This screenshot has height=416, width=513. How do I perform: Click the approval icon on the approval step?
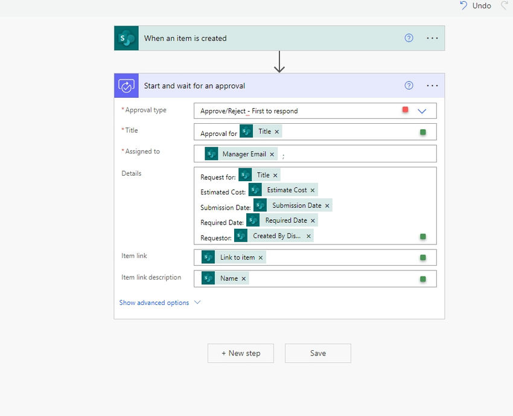click(x=126, y=86)
